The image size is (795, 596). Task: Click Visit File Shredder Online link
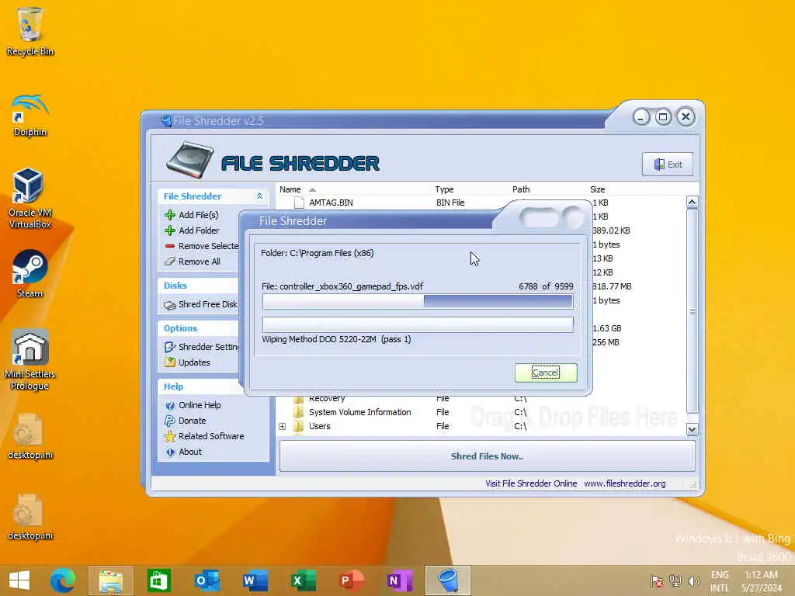(531, 483)
